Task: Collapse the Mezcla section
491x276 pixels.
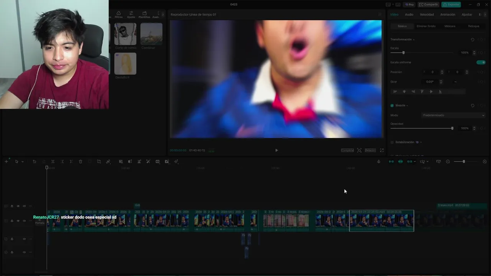Action: point(407,106)
